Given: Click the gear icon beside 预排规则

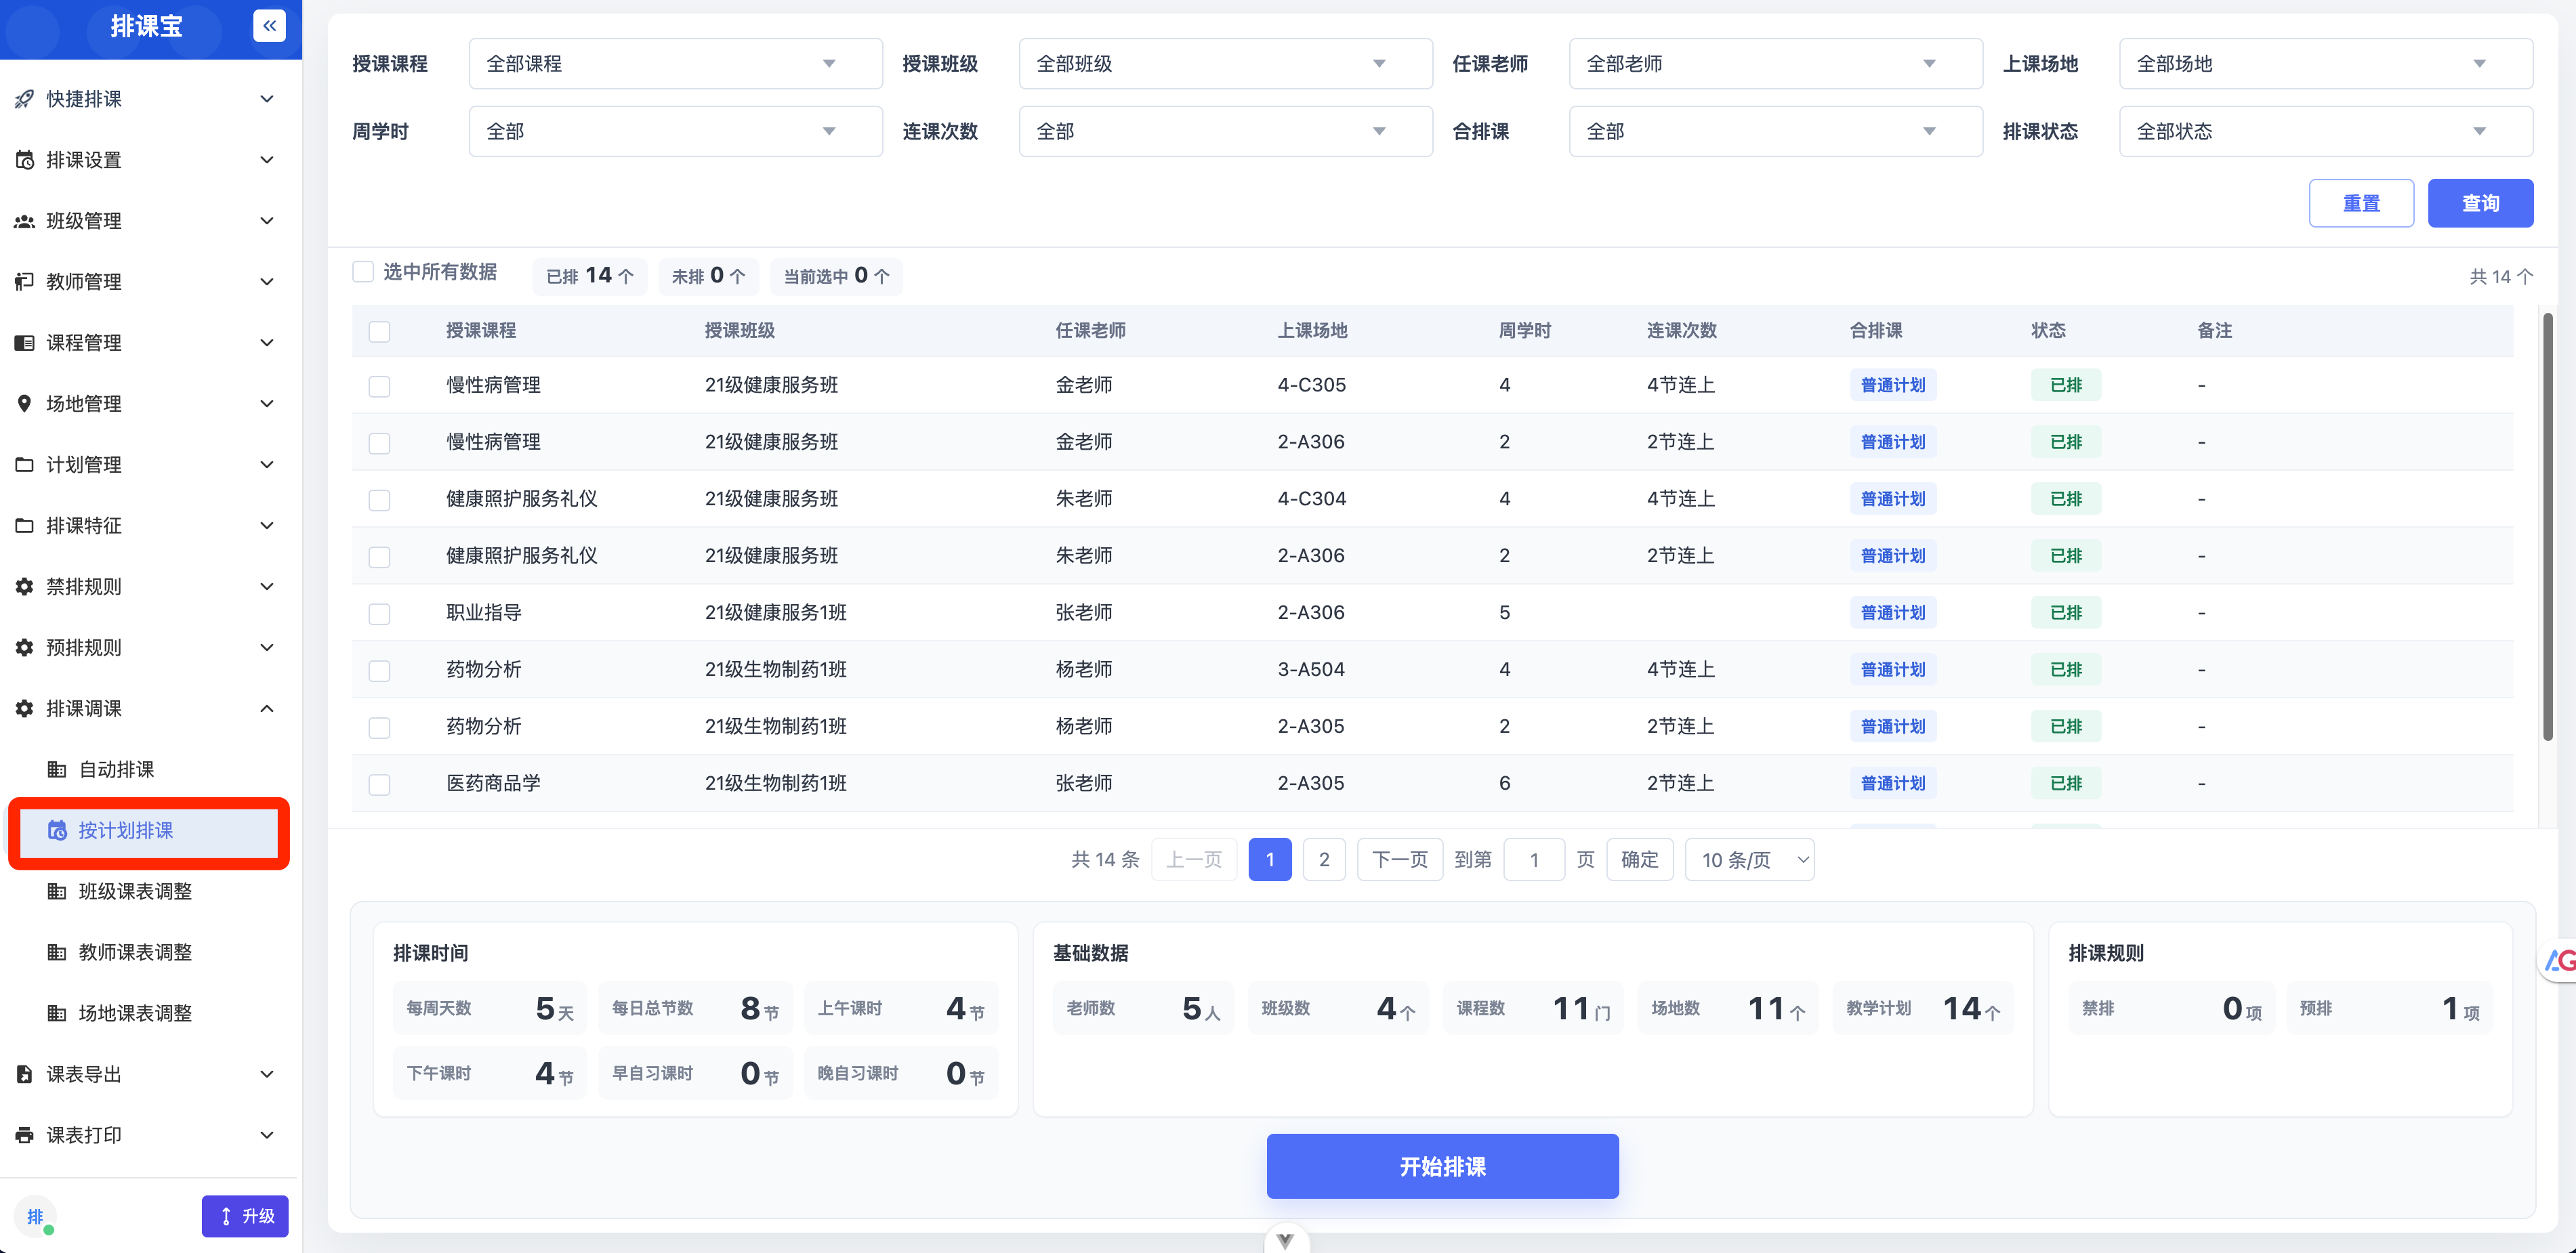Looking at the screenshot, I should pos(24,648).
